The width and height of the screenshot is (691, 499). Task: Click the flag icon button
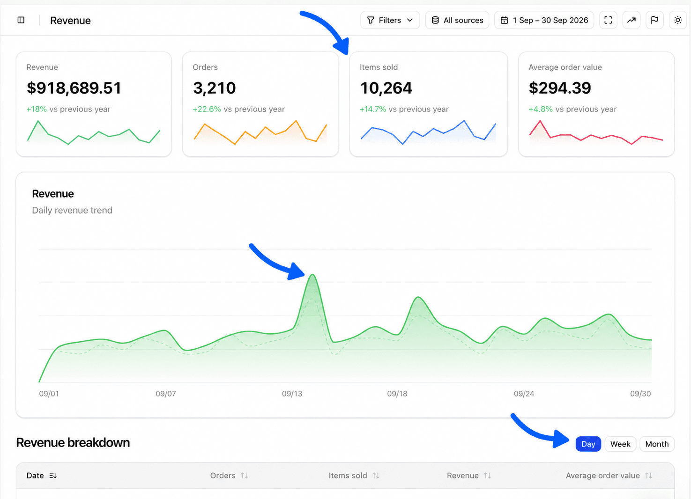(x=655, y=20)
